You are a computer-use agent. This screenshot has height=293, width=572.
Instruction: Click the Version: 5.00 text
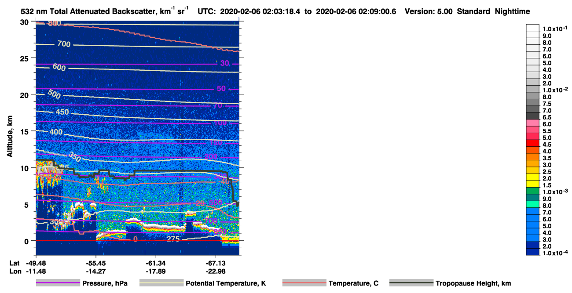tap(428, 12)
